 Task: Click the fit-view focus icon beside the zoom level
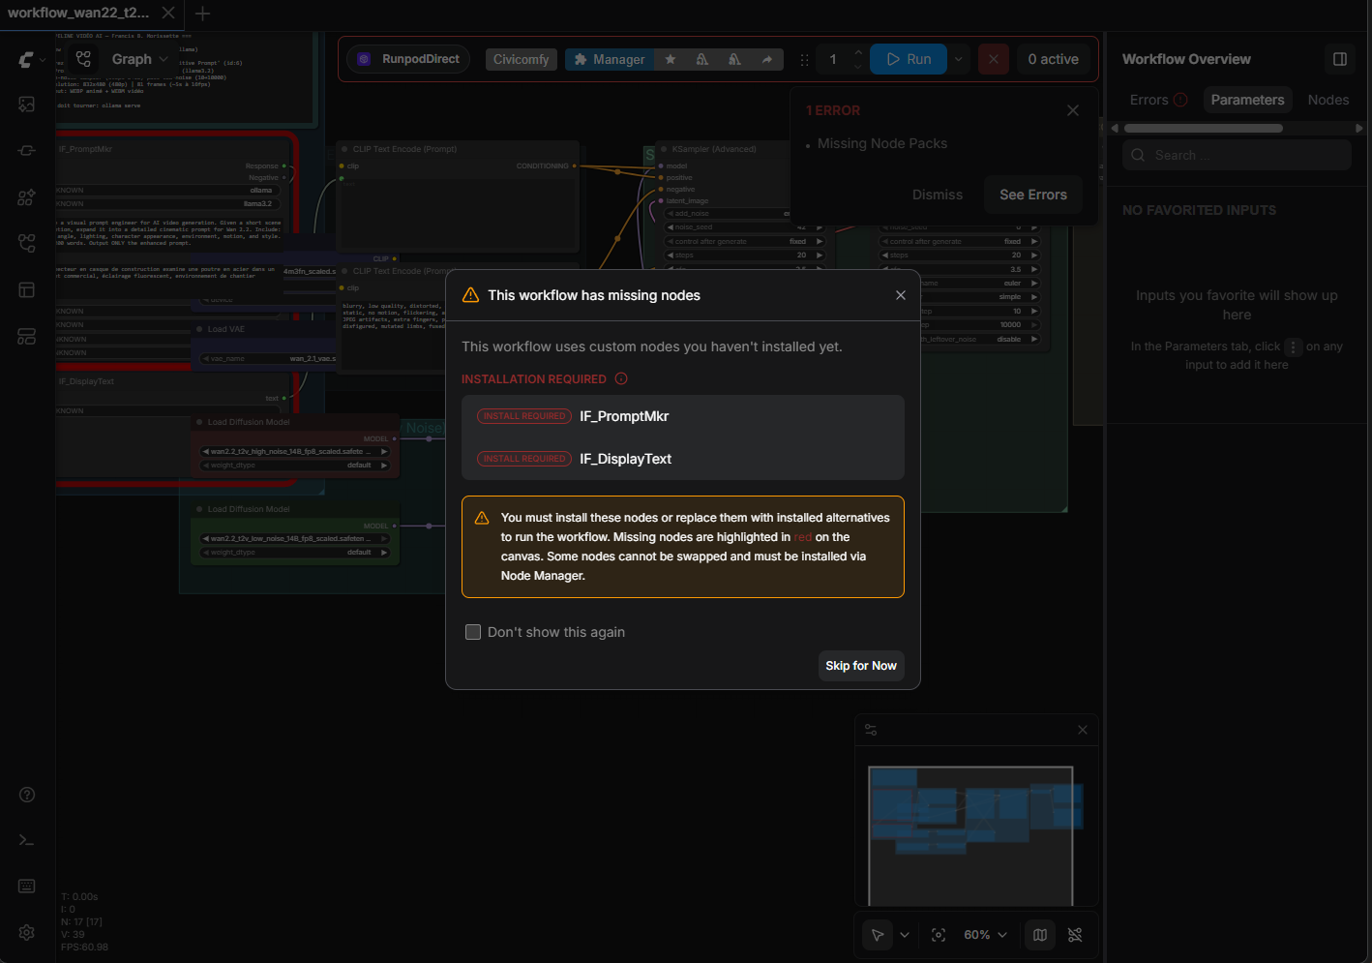pyautogui.click(x=939, y=935)
